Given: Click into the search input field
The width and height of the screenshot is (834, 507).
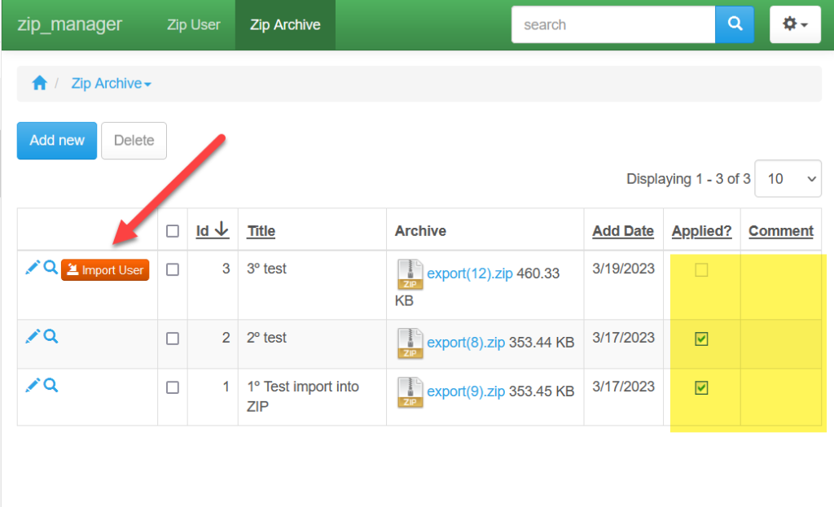Looking at the screenshot, I should (612, 24).
